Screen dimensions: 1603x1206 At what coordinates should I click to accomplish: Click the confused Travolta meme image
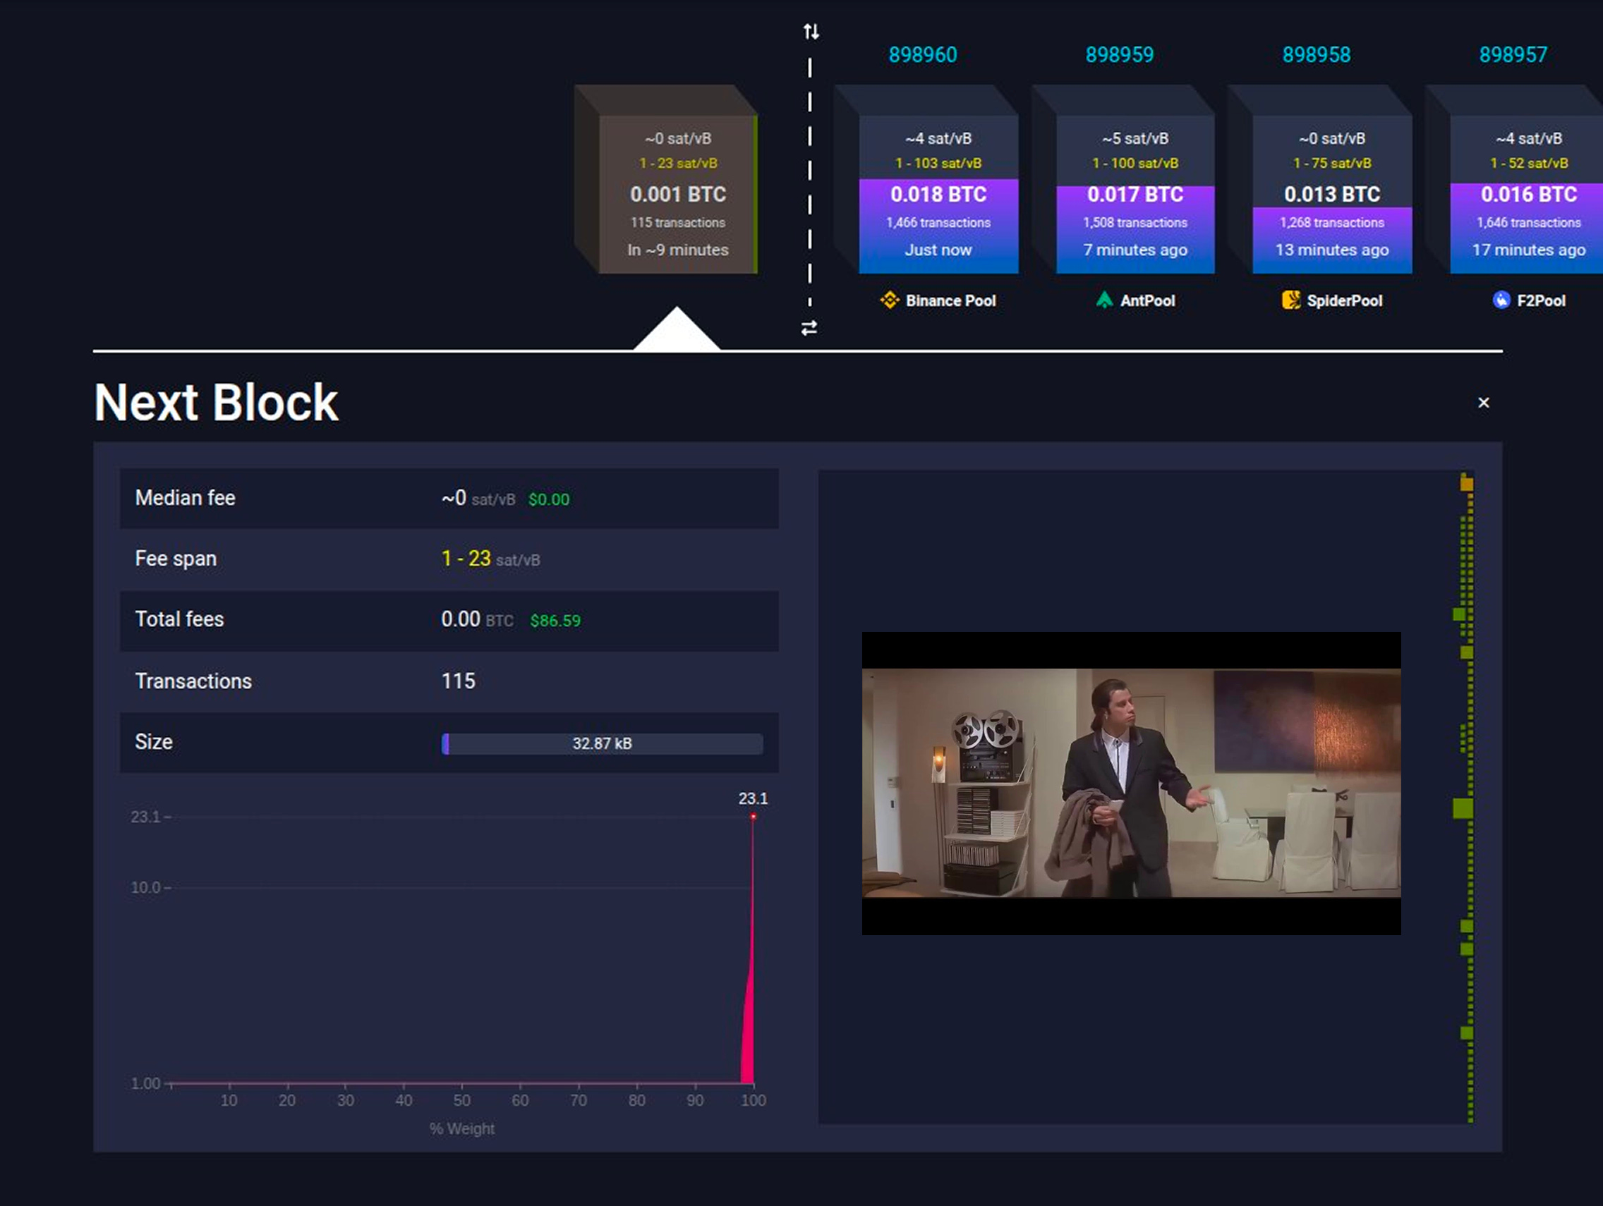(x=1130, y=783)
